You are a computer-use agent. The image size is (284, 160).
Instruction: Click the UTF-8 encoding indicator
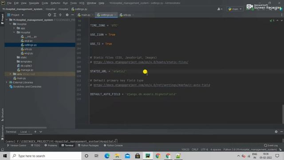tap(204, 149)
